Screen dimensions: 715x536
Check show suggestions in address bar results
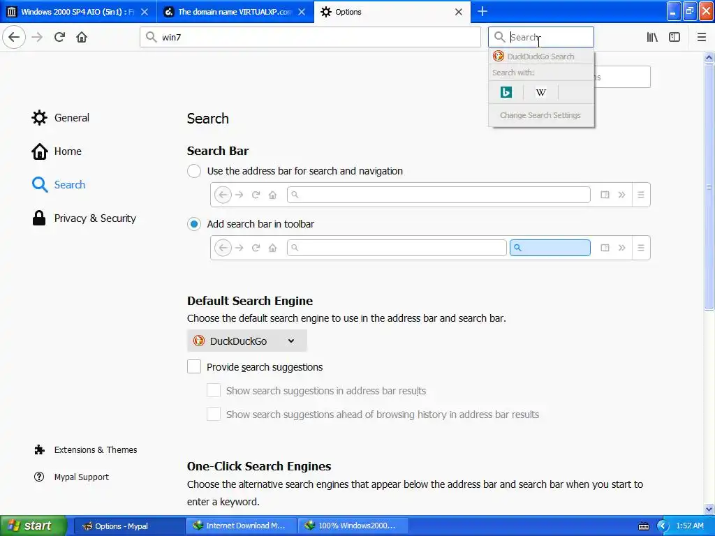(x=214, y=391)
